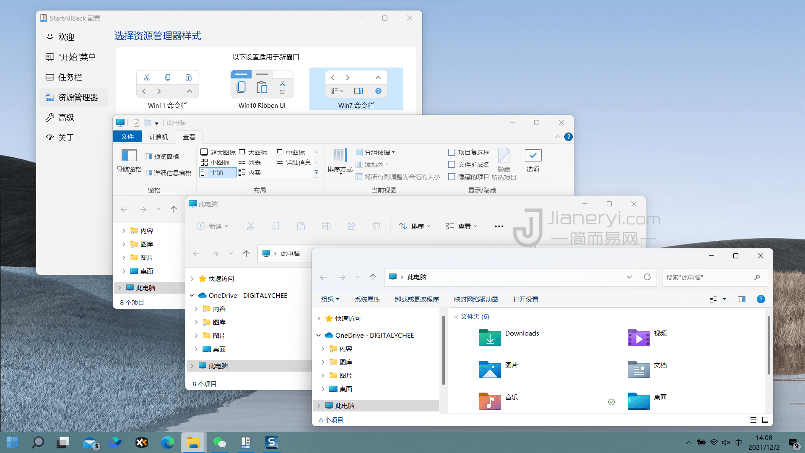
Task: Click the share icon in the Win11 toolbar
Action: pyautogui.click(x=351, y=226)
